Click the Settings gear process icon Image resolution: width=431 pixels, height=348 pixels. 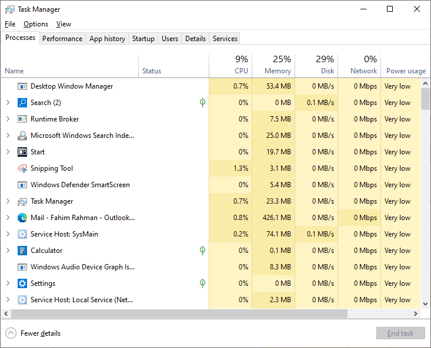coord(22,283)
